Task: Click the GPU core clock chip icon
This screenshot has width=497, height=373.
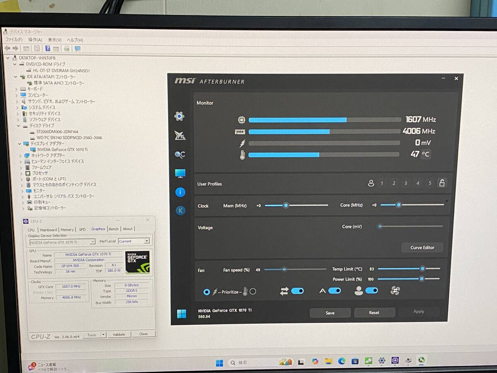Action: coord(241,120)
